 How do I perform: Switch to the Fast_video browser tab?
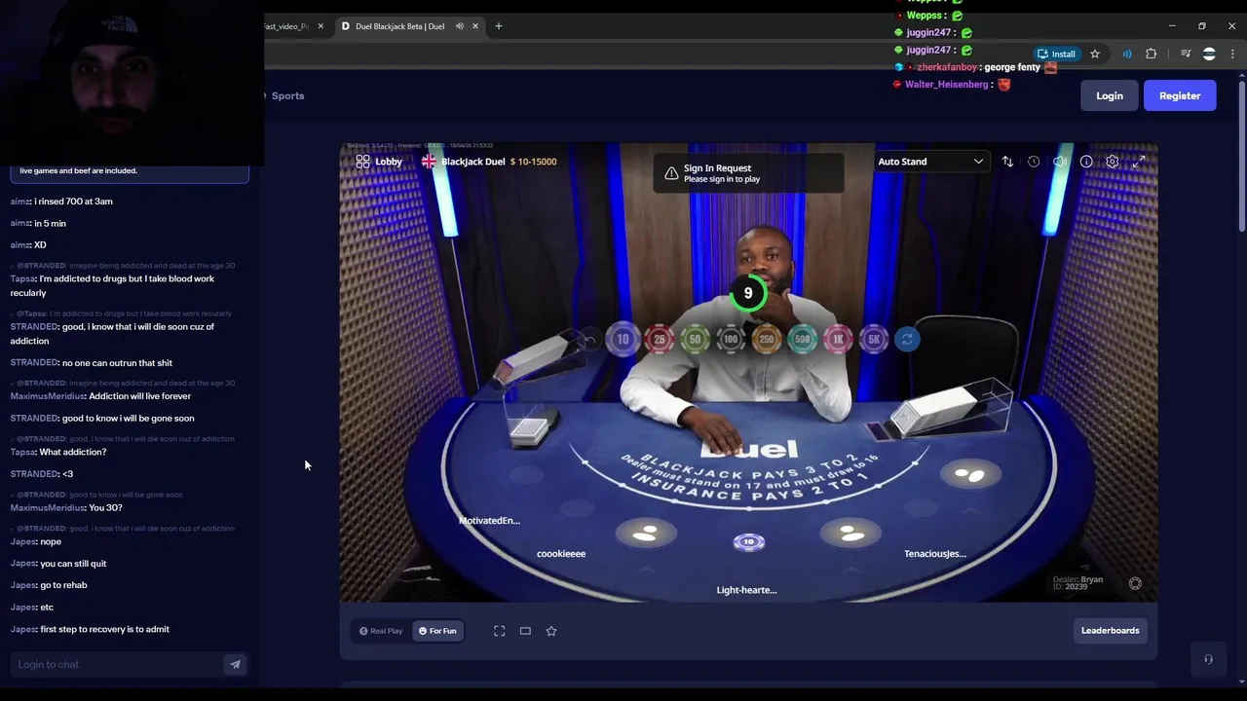click(292, 26)
